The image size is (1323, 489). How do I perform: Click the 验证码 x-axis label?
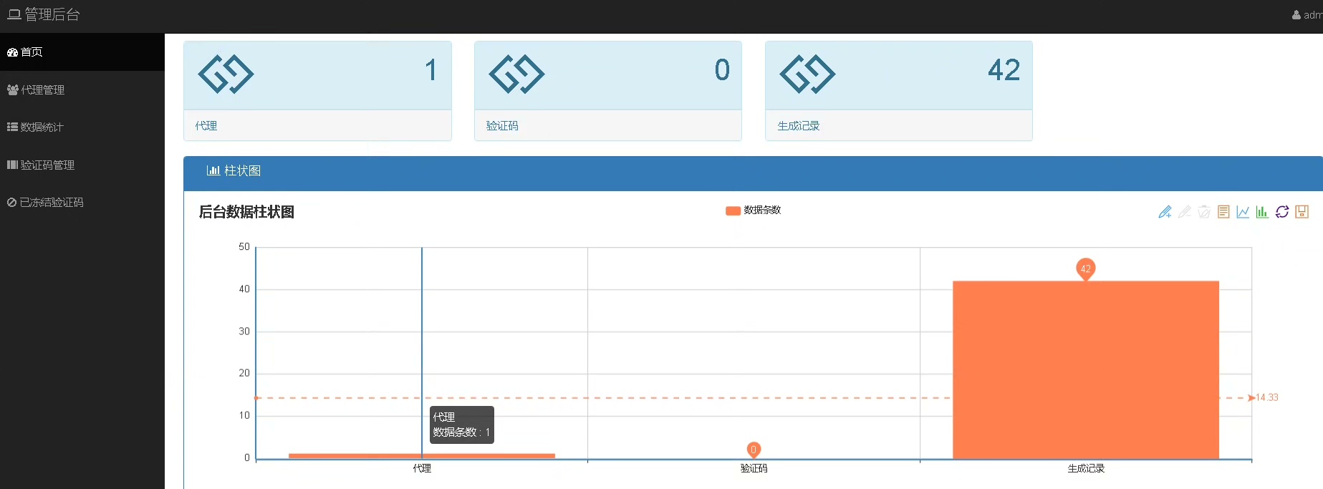tap(754, 468)
